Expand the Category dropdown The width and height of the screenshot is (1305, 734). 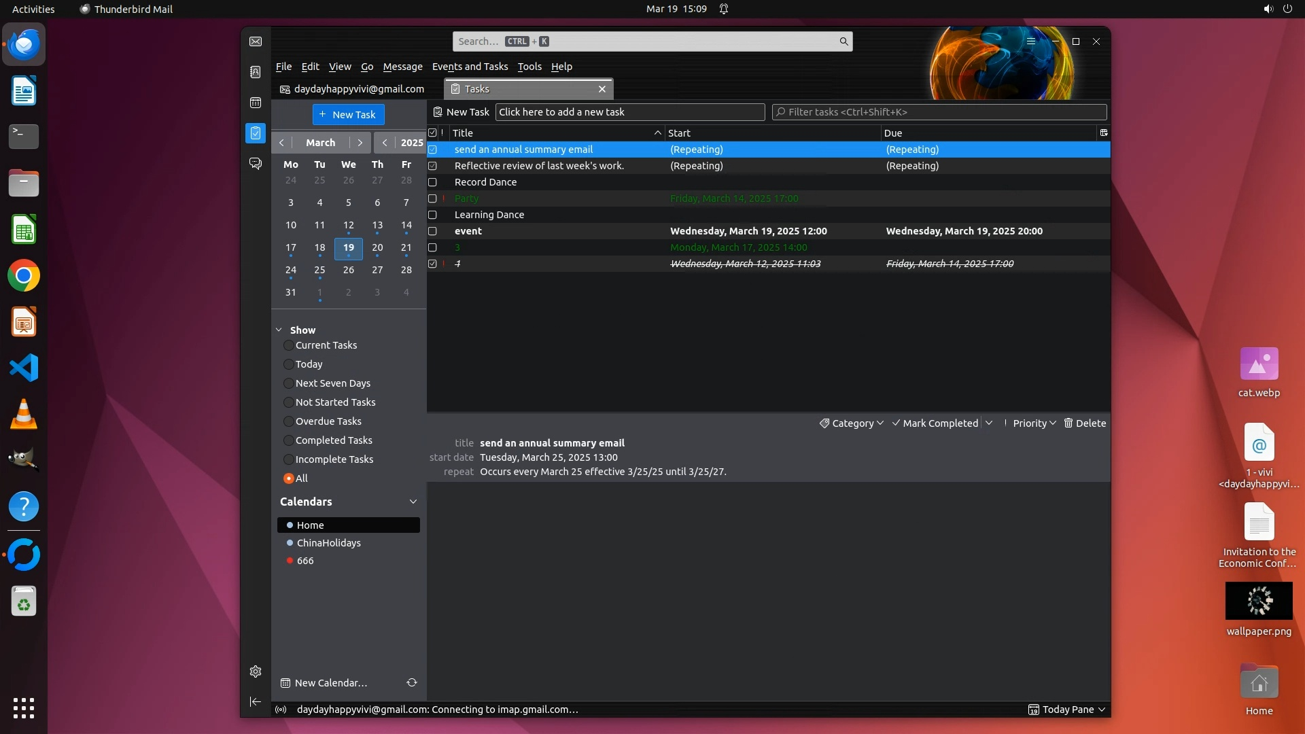click(852, 423)
